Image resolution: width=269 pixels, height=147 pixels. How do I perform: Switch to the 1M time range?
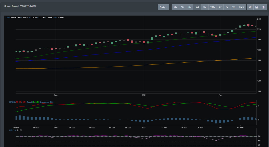coord(189,7)
